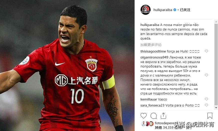
Task: Open kemillauar profile link
Action: 149,99
